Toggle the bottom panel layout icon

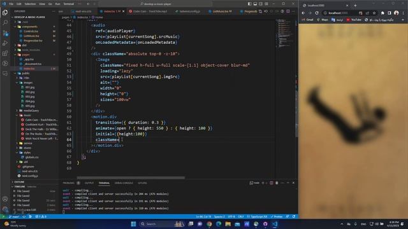click(255, 4)
